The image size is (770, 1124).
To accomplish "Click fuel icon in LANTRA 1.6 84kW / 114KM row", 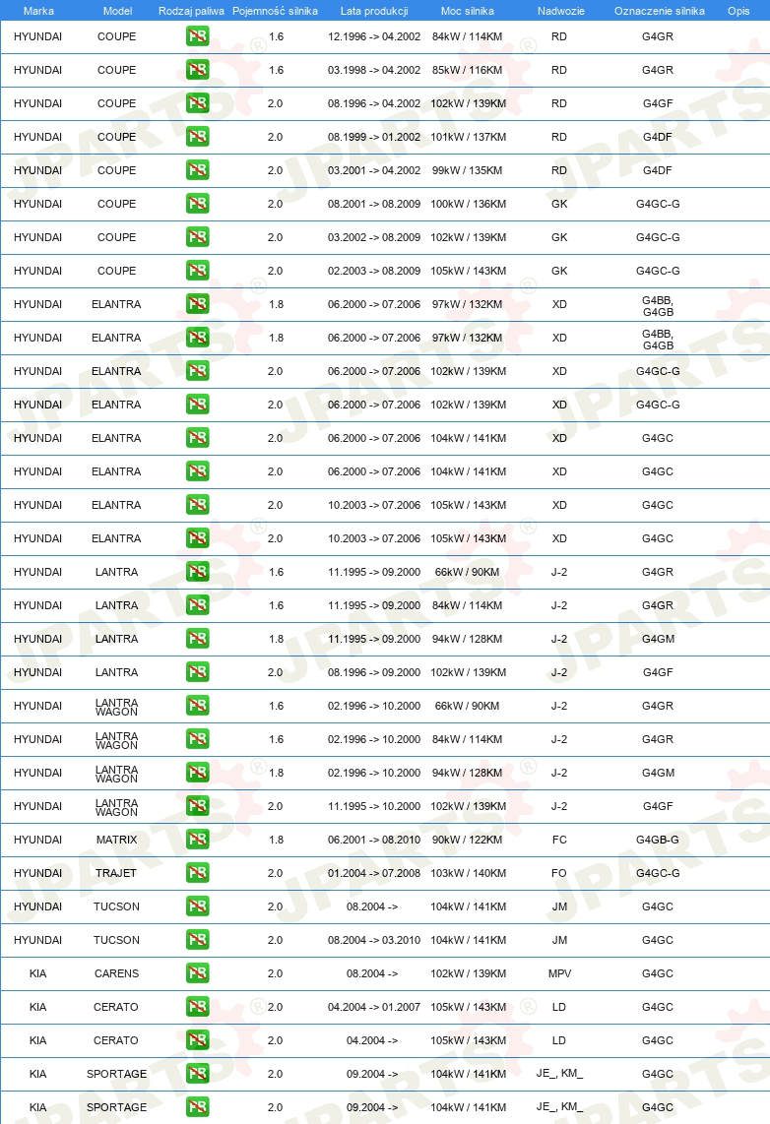I will click(x=197, y=605).
